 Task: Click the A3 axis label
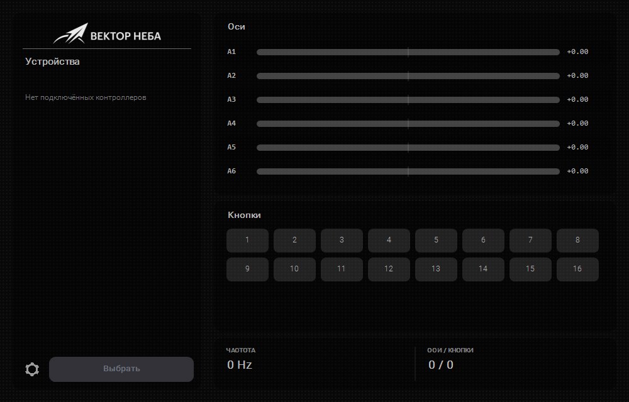[231, 99]
